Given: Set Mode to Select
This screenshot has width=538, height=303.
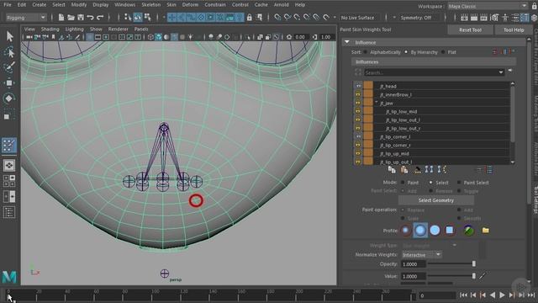Looking at the screenshot, I should [431, 183].
